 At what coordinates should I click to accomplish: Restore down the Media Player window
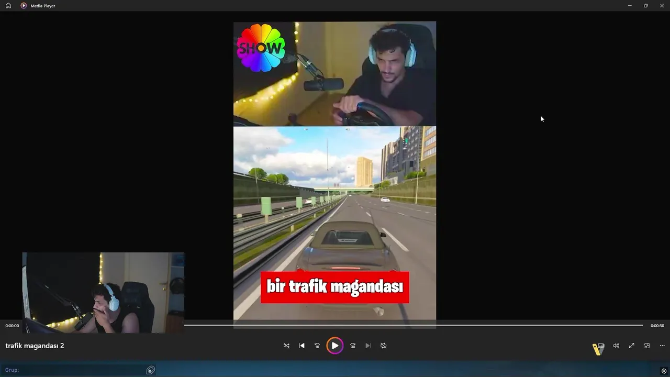point(646,5)
